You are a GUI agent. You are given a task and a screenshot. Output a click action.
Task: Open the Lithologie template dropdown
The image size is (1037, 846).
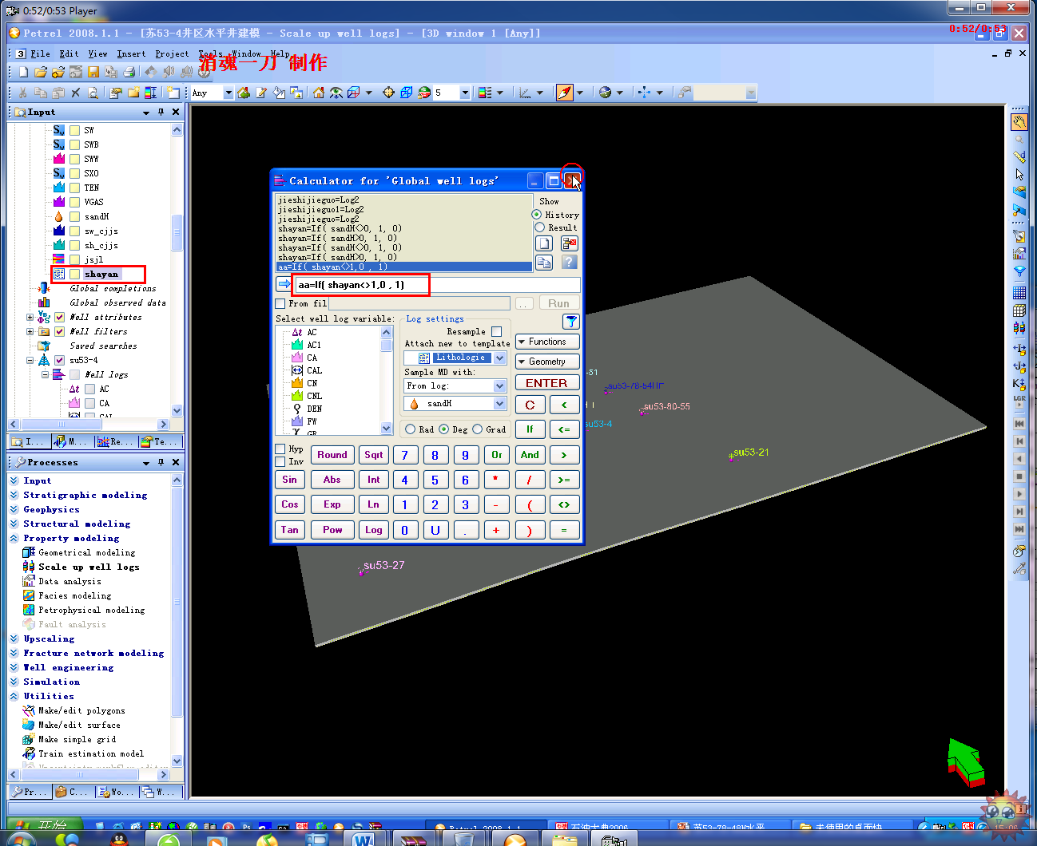click(500, 358)
